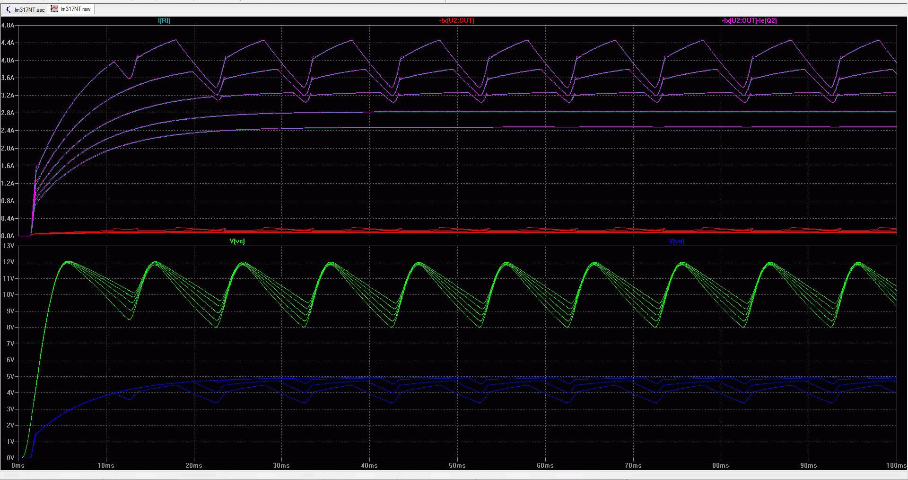Click the 0.0A label on current axis
908x480 pixels.
point(8,236)
